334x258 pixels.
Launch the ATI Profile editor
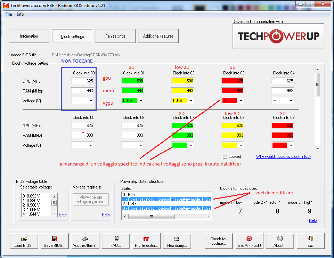pos(146,242)
